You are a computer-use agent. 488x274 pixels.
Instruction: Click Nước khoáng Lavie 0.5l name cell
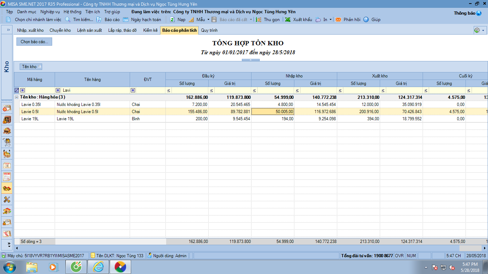pos(92,112)
